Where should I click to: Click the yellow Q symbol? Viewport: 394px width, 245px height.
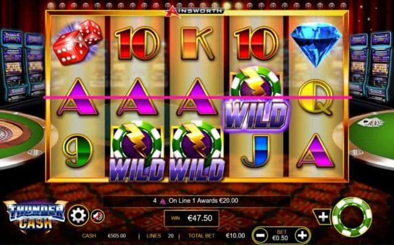click(315, 97)
